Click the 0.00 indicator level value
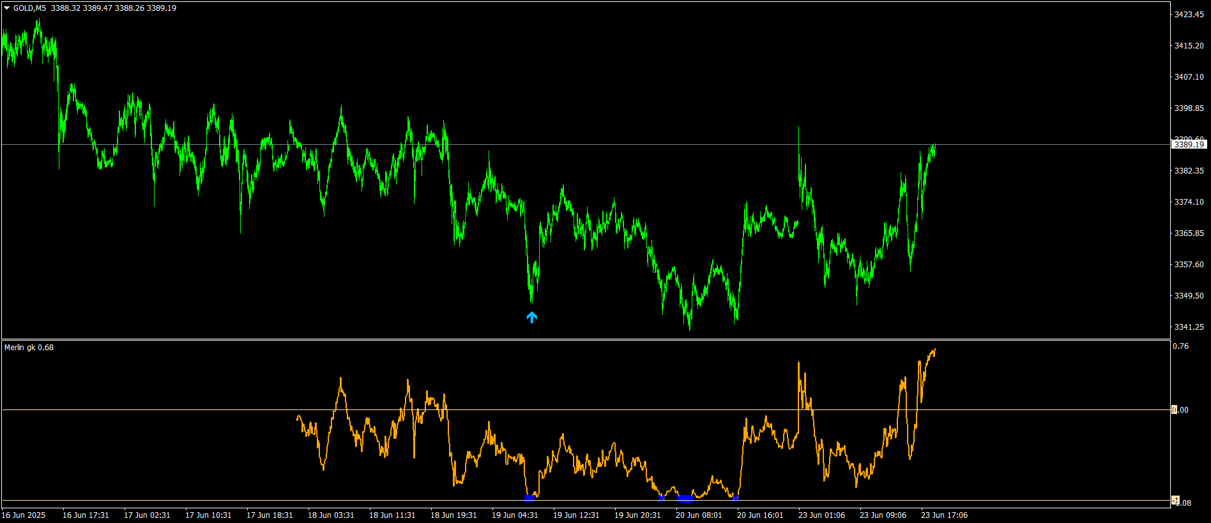This screenshot has width=1211, height=523. (x=1180, y=410)
